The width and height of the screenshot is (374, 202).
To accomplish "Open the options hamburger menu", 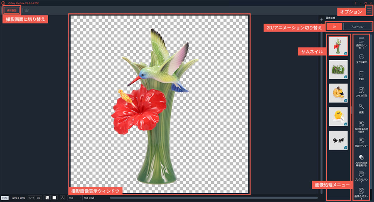I will (x=369, y=11).
